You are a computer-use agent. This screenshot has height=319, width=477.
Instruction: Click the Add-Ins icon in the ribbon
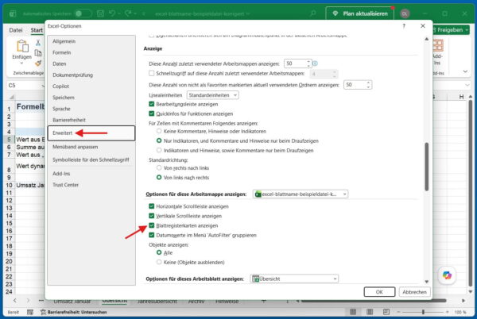tap(437, 45)
